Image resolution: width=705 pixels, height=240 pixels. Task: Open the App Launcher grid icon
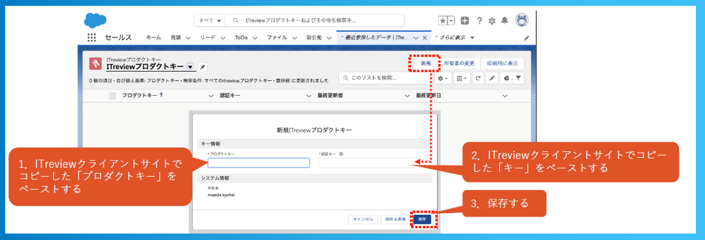92,38
